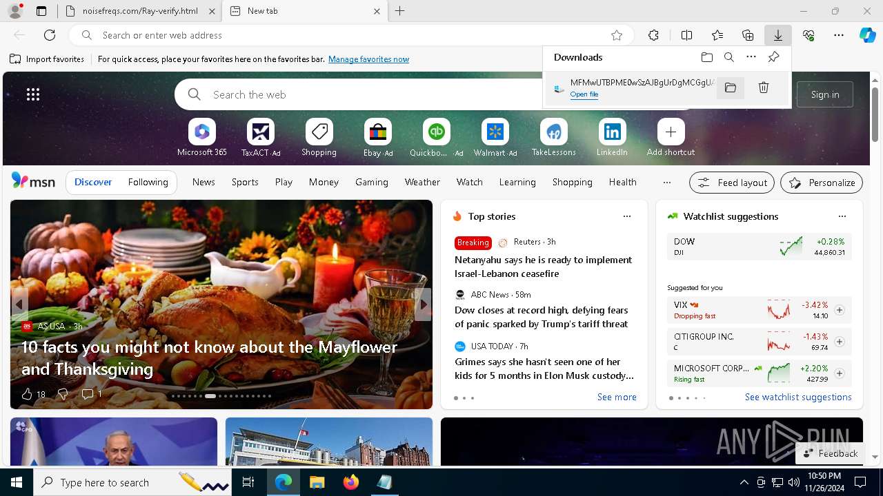Open downloads folder icon in Downloads header
The width and height of the screenshot is (883, 496).
pos(707,57)
